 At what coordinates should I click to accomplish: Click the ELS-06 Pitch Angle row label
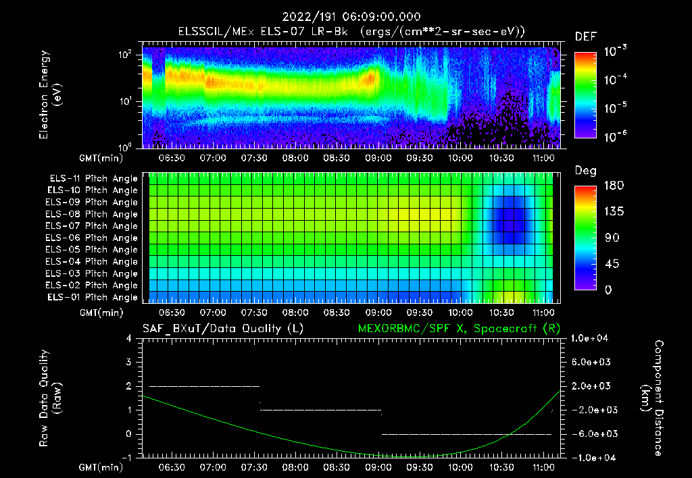[92, 238]
